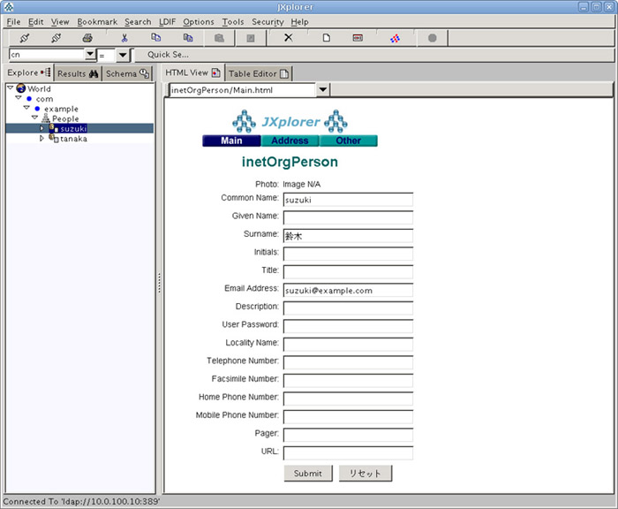Click the greyed-out Paste Alias toolbar icon
This screenshot has height=509, width=618.
[250, 38]
